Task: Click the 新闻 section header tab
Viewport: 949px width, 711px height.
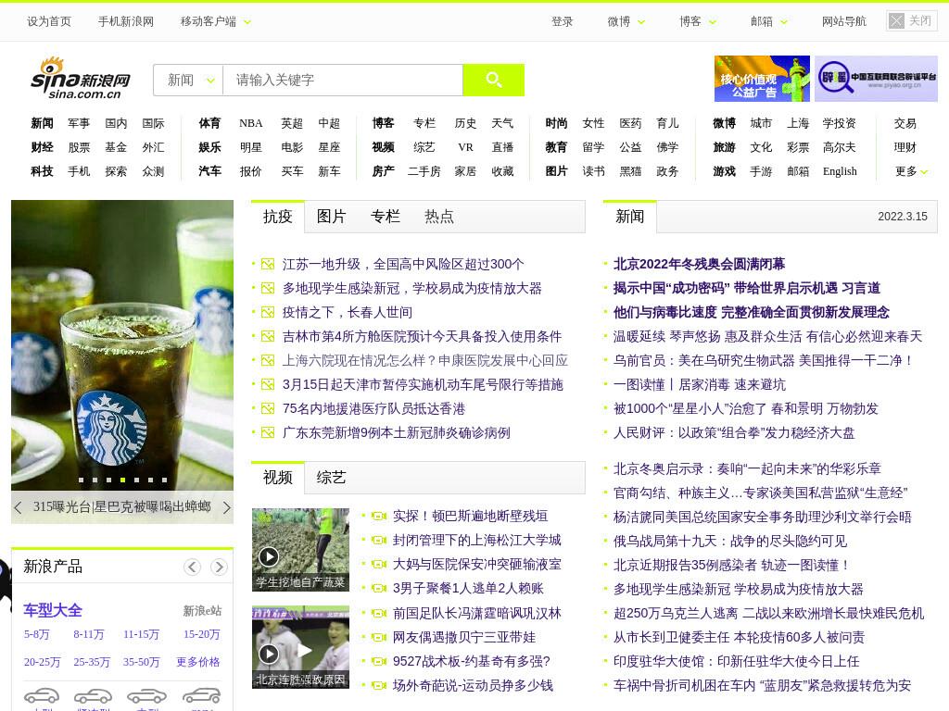Action: (x=629, y=217)
